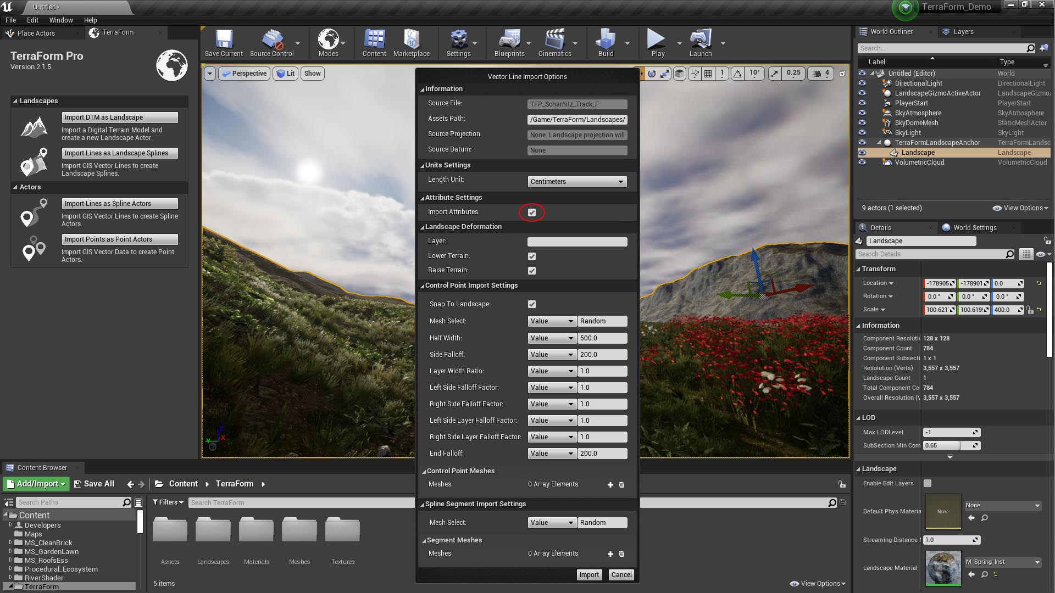This screenshot has width=1055, height=593.
Task: Click Add/Import in Content Browser
Action: 36,484
